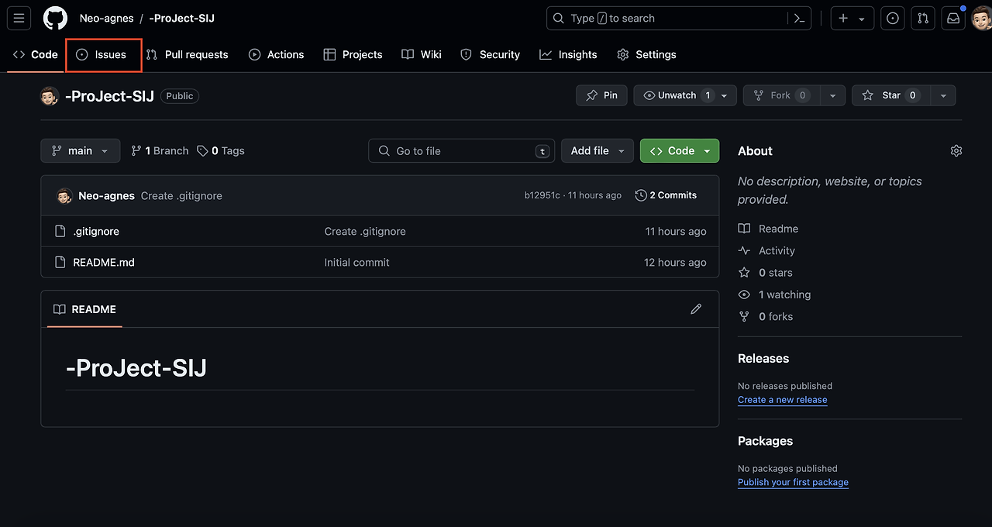Star the repository

[891, 95]
